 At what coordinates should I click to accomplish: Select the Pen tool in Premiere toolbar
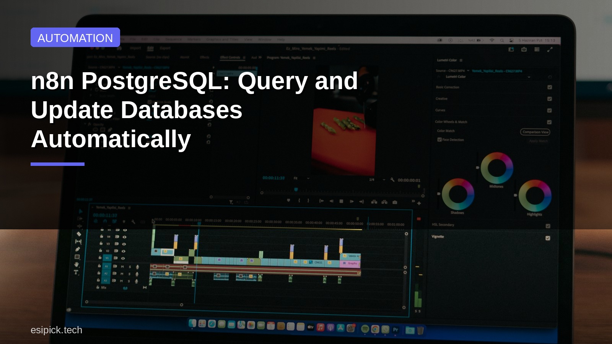click(78, 249)
